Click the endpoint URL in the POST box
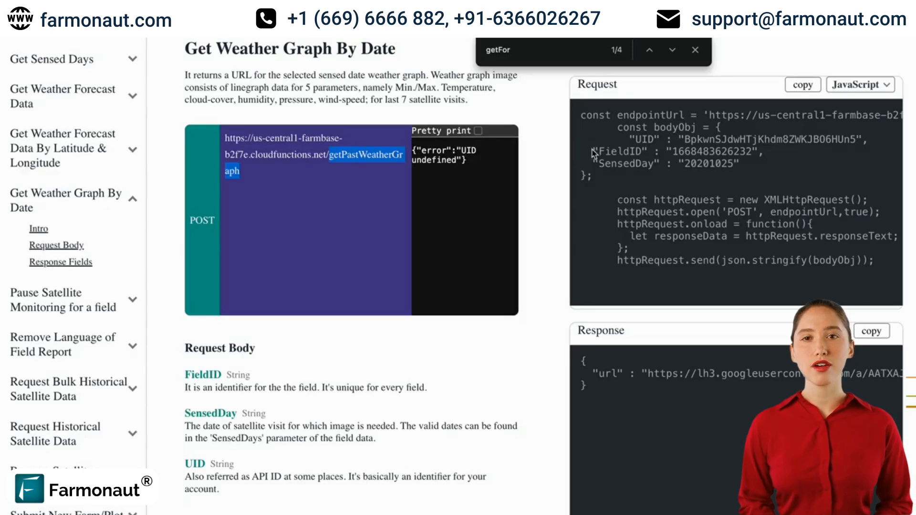The width and height of the screenshot is (916, 515). [314, 154]
